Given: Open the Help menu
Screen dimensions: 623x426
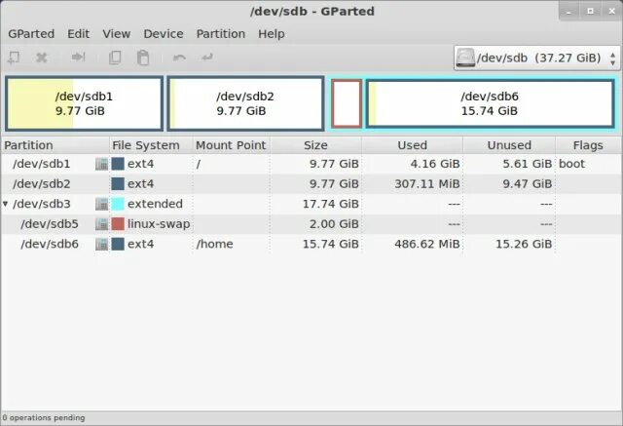Looking at the screenshot, I should pos(272,34).
